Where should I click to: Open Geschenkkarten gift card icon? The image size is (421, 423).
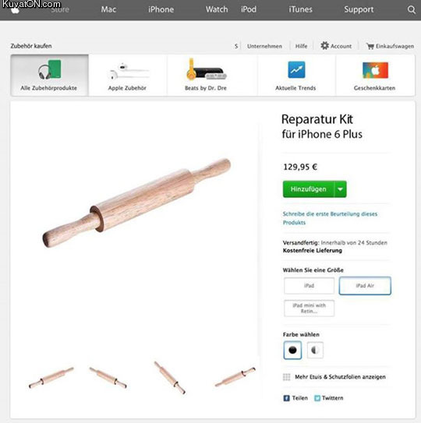tap(375, 70)
